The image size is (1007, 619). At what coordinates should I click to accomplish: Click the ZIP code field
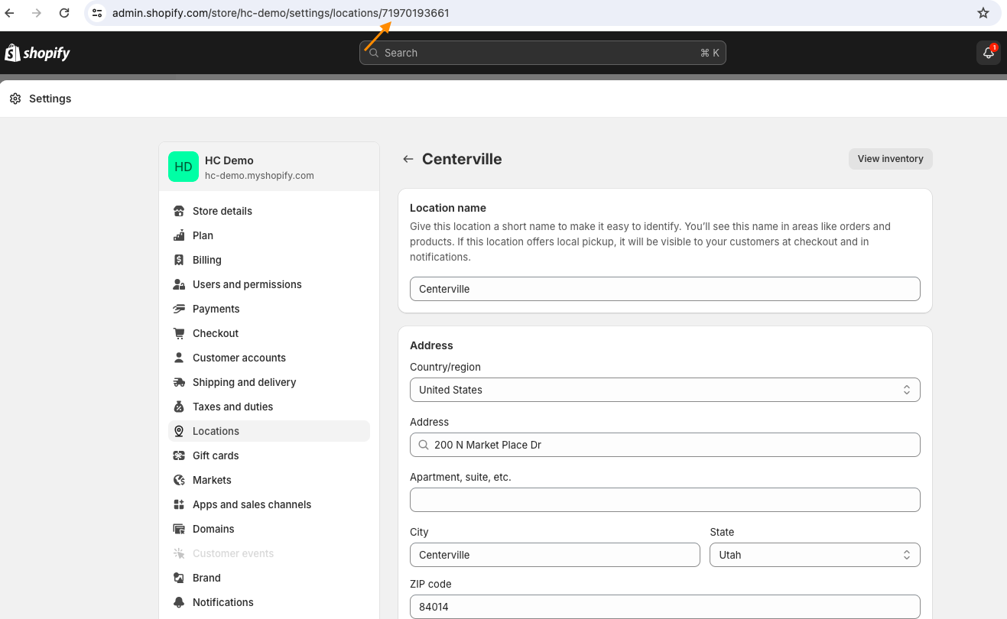coord(664,607)
